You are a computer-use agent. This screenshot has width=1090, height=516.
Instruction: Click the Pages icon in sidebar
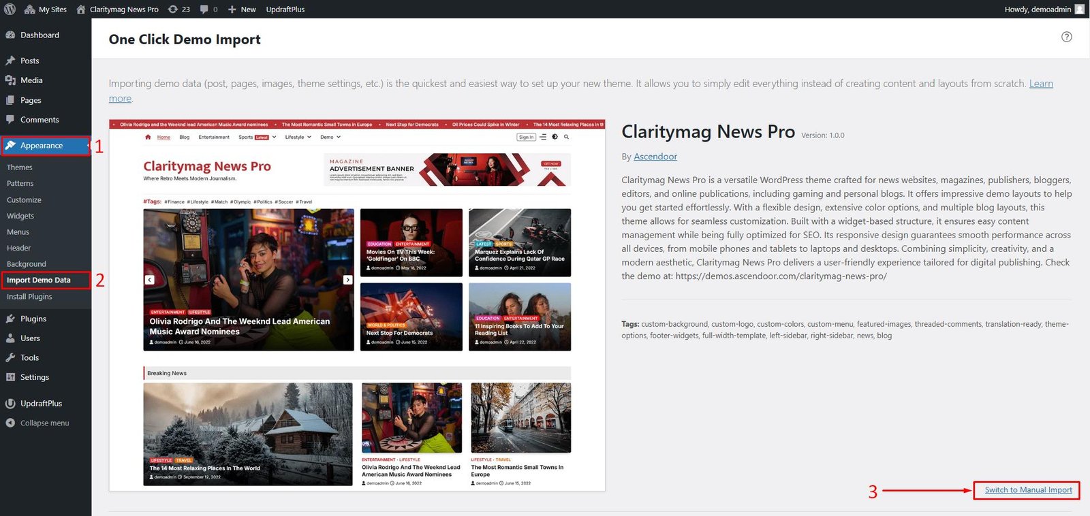click(10, 100)
